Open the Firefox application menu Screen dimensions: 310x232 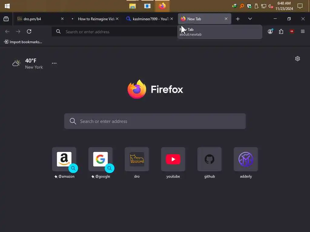pyautogui.click(x=303, y=31)
